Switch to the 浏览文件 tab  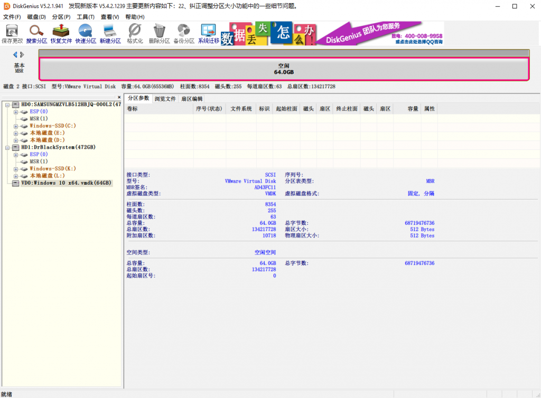(165, 99)
